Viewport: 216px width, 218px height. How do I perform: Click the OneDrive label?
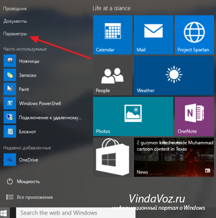click(29, 160)
